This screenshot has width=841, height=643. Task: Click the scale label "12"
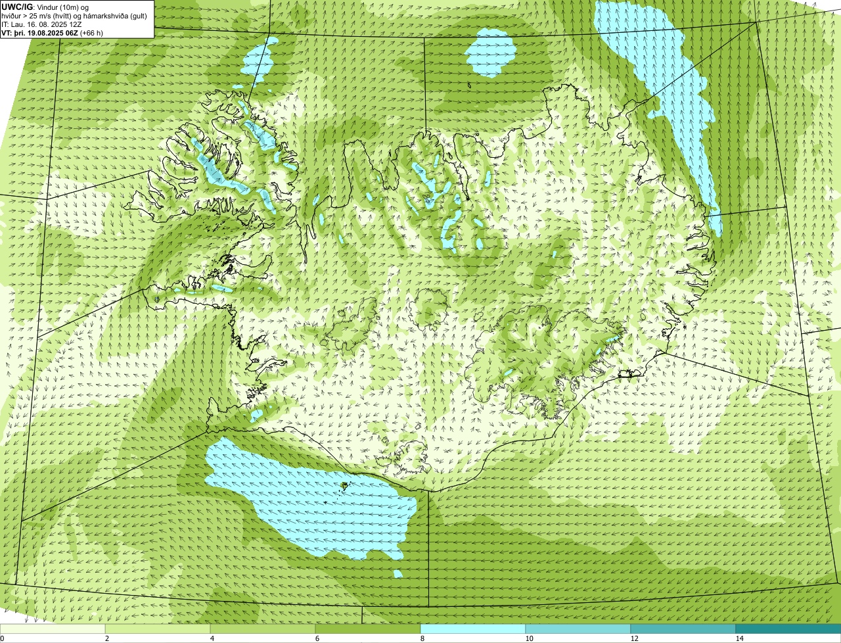(633, 638)
